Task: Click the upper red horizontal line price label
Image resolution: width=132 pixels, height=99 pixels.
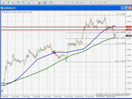Action: coord(129,27)
